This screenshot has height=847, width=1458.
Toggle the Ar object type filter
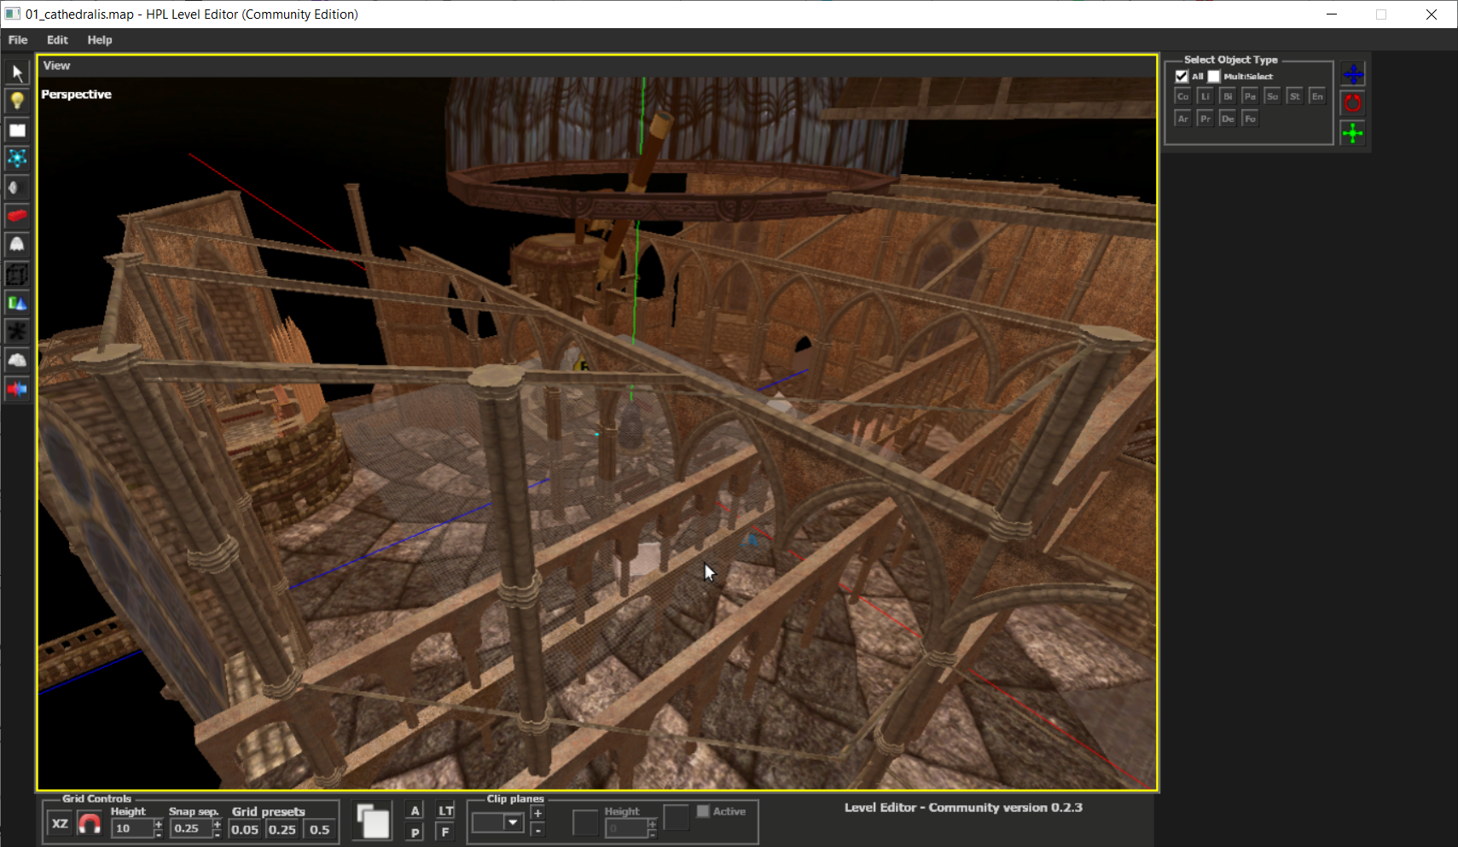(1183, 119)
